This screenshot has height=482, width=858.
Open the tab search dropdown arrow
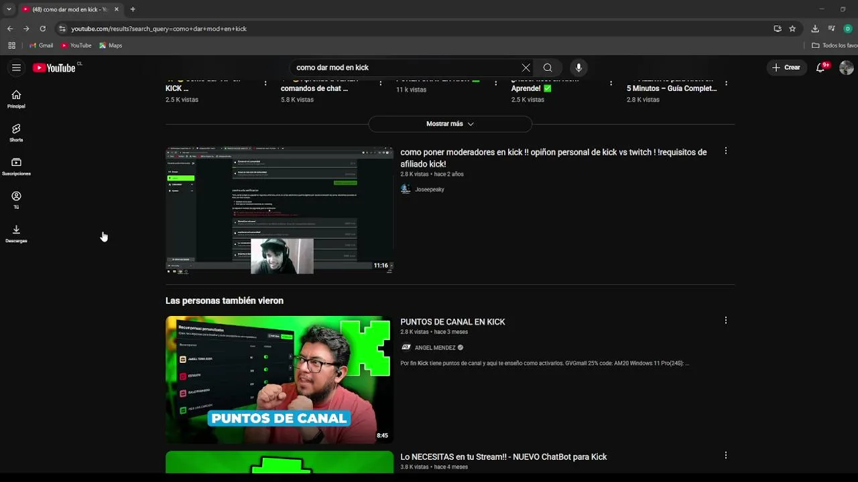[9, 9]
